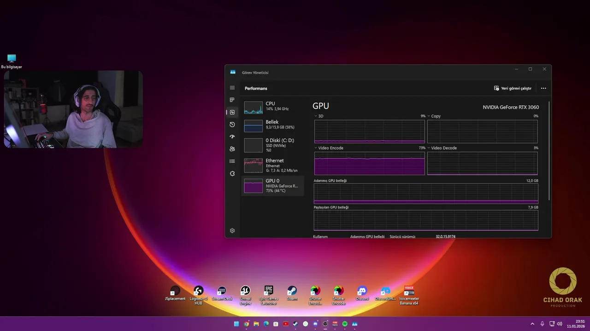Select the 0 Diski (C: D:) entry
Viewport: 590px width, 331px height.
coord(273,145)
